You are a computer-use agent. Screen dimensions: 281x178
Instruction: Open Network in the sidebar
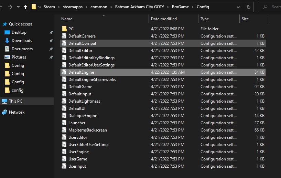(17, 112)
